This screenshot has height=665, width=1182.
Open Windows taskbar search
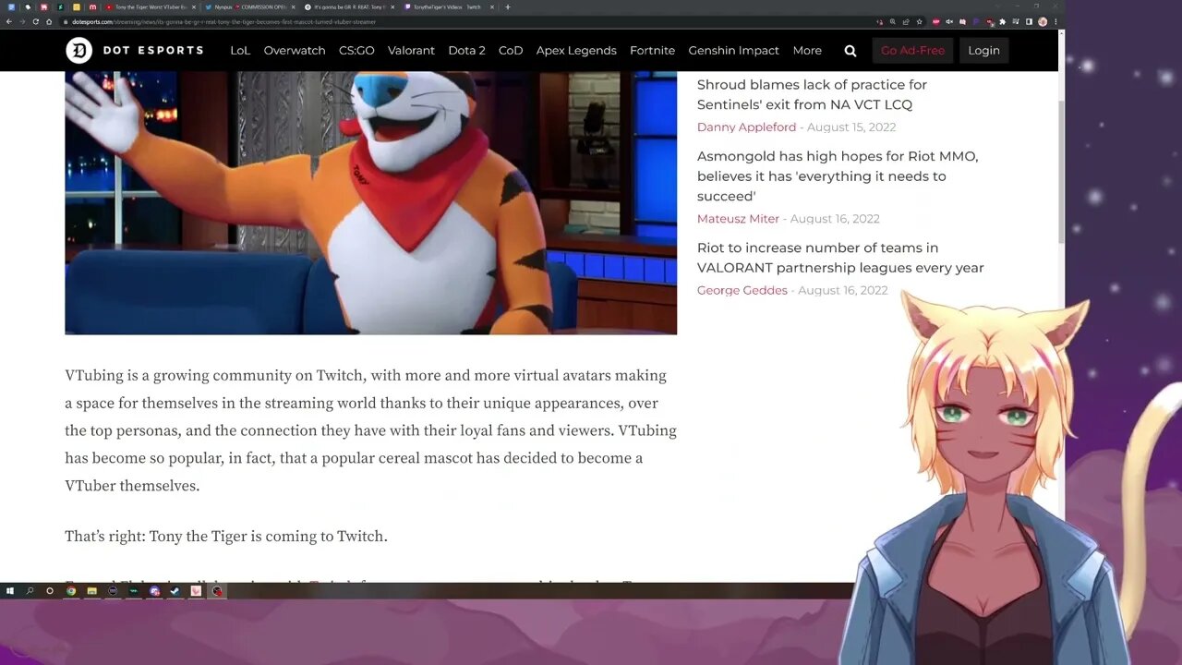point(30,591)
